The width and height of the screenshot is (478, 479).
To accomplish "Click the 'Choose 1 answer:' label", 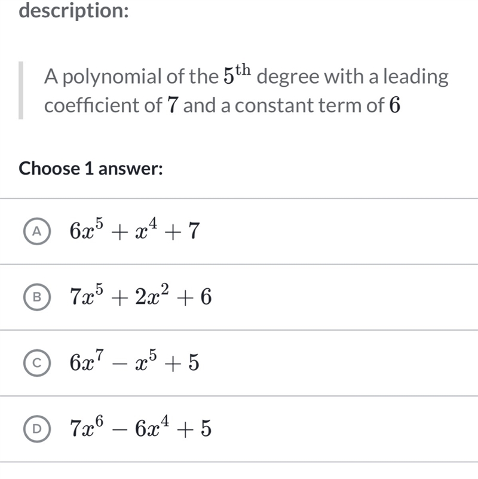I will coord(91,168).
